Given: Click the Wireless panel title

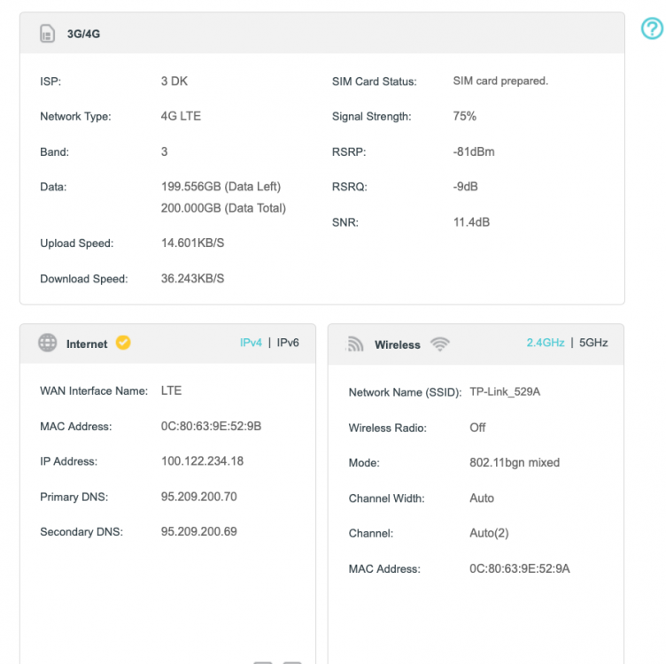Looking at the screenshot, I should pos(397,344).
